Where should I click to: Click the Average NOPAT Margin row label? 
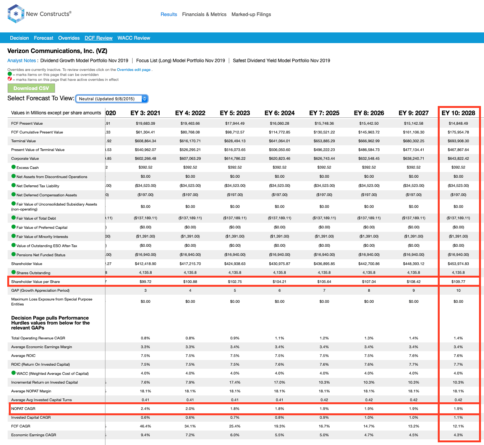point(31,391)
